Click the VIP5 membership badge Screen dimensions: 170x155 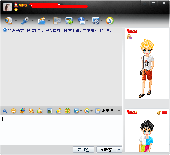pyautogui.click(x=23, y=5)
